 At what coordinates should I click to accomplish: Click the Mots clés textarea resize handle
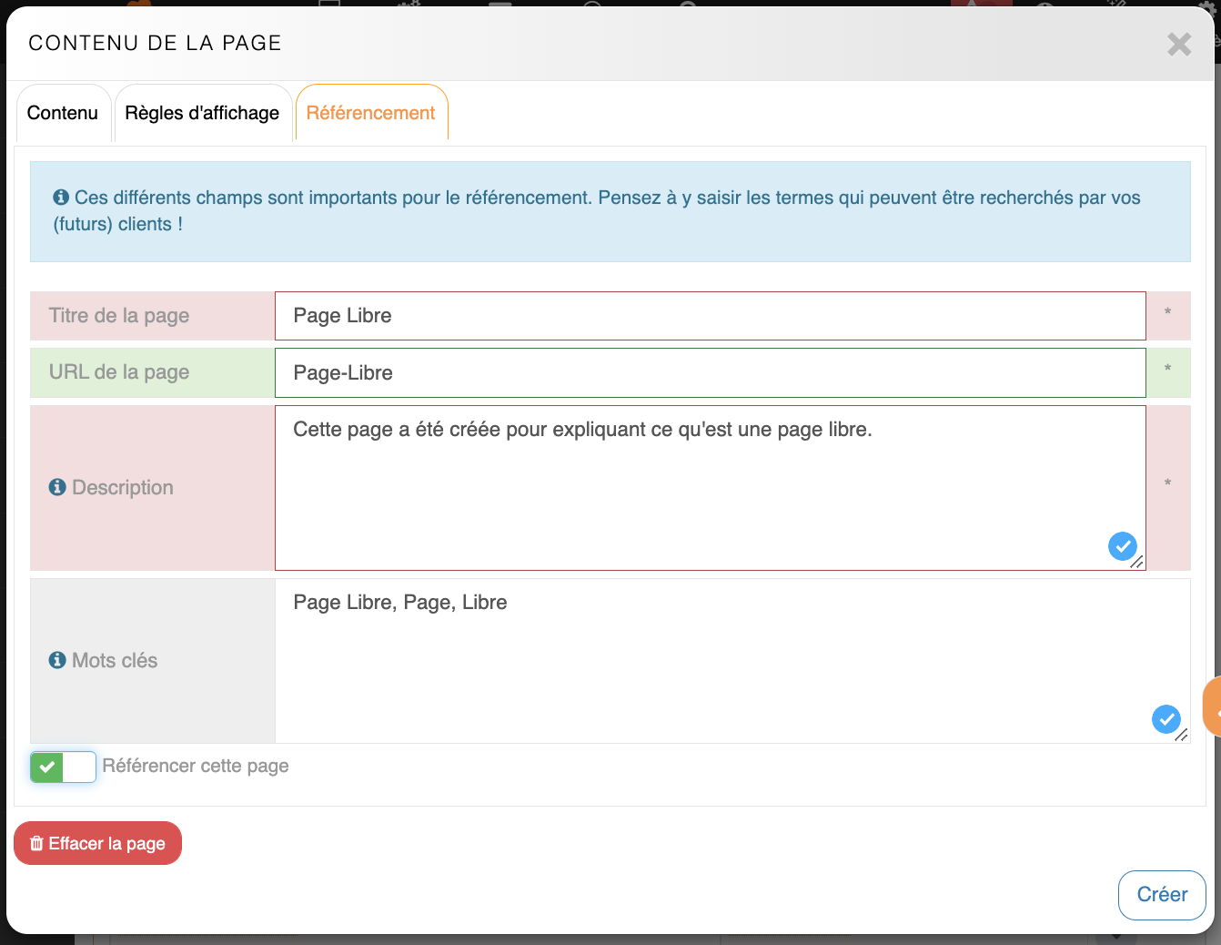[1181, 735]
